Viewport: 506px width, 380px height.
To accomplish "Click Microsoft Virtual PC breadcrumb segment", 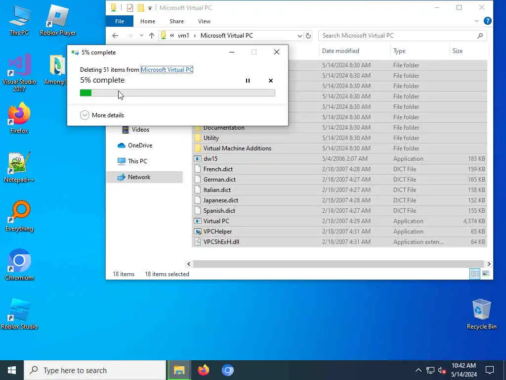I will (226, 36).
